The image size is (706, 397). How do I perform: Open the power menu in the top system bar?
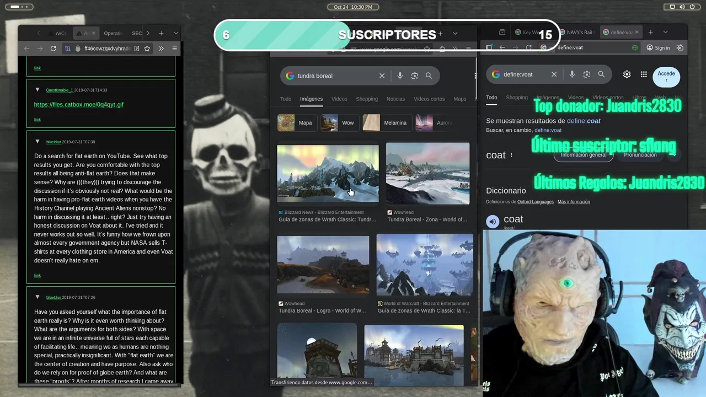(692, 7)
